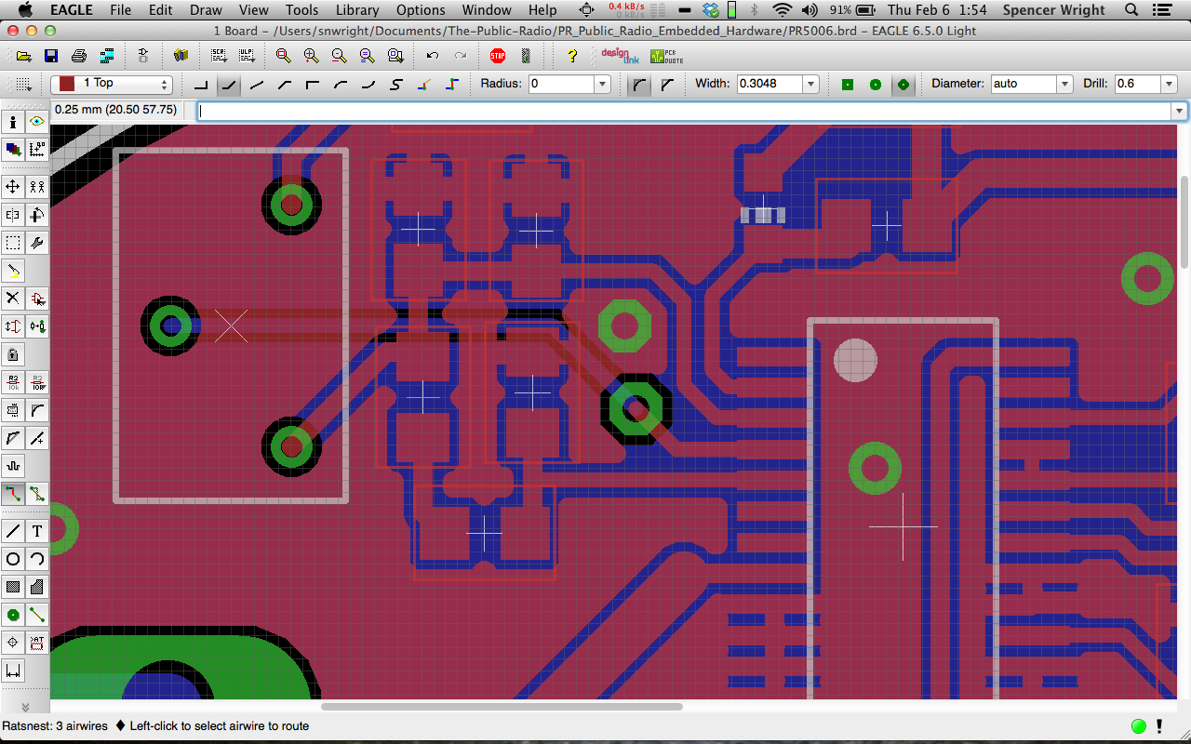Open the Use library books icon
1191x744 pixels.
pyautogui.click(x=181, y=56)
